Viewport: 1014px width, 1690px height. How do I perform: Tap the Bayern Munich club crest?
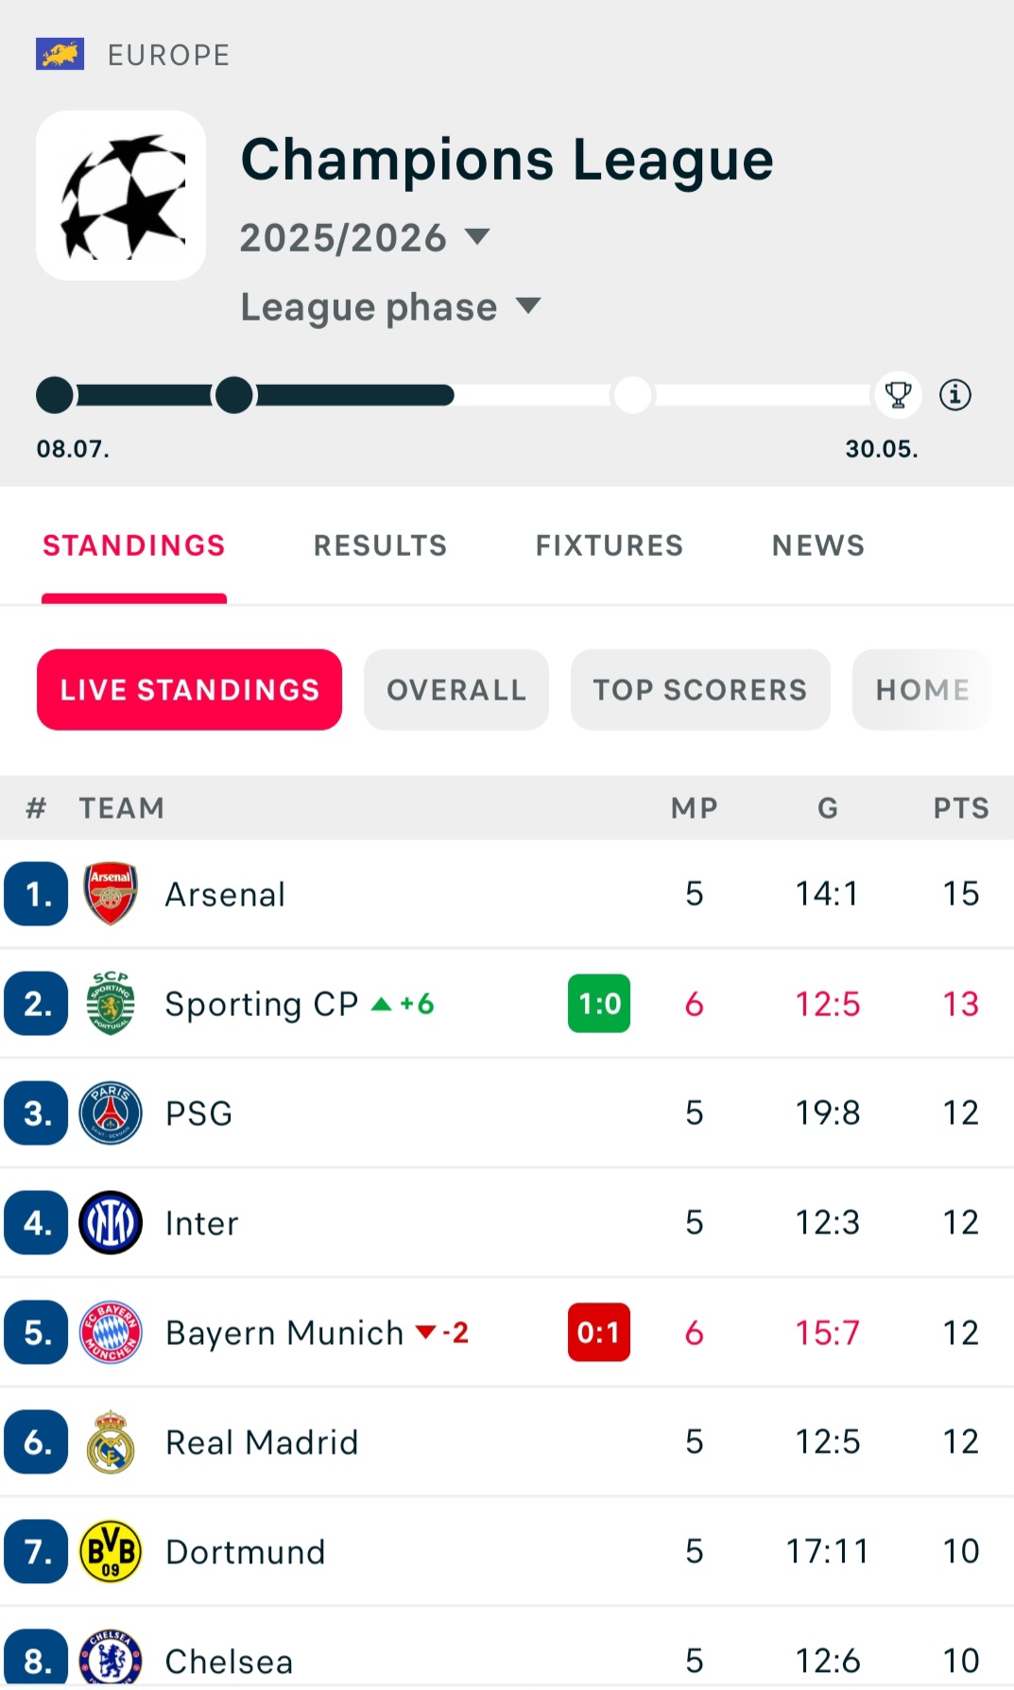(x=111, y=1332)
